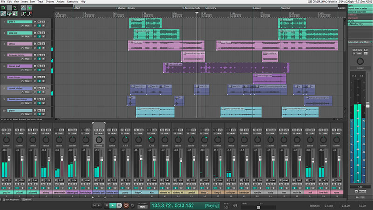
Task: Open the global automation TRIM dropdown
Action: [143, 207]
